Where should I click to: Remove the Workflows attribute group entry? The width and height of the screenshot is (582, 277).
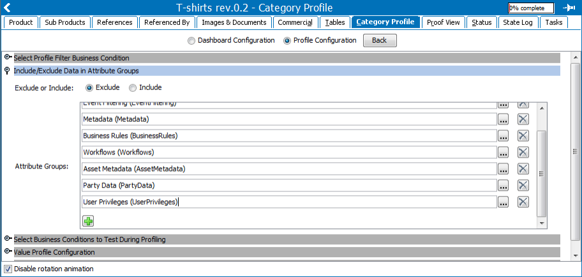click(x=523, y=153)
